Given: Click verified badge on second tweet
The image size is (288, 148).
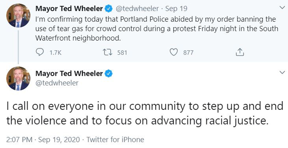Looking at the screenshot, I should [x=108, y=74].
